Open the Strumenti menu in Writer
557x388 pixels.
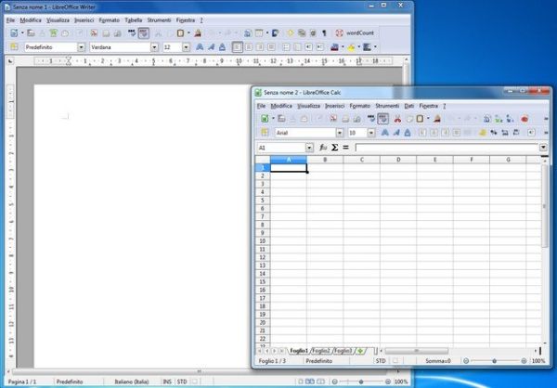[x=159, y=20]
